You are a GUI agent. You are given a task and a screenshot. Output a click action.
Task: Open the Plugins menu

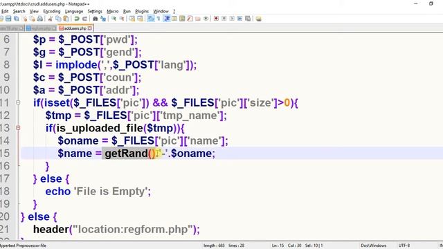point(142,11)
